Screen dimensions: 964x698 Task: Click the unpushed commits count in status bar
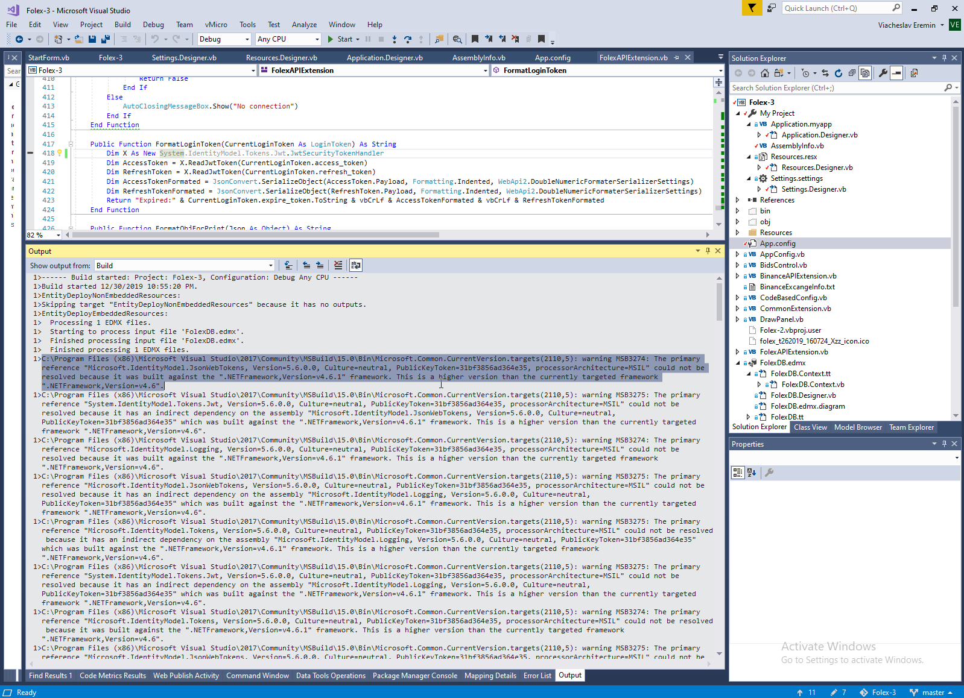tap(806, 693)
